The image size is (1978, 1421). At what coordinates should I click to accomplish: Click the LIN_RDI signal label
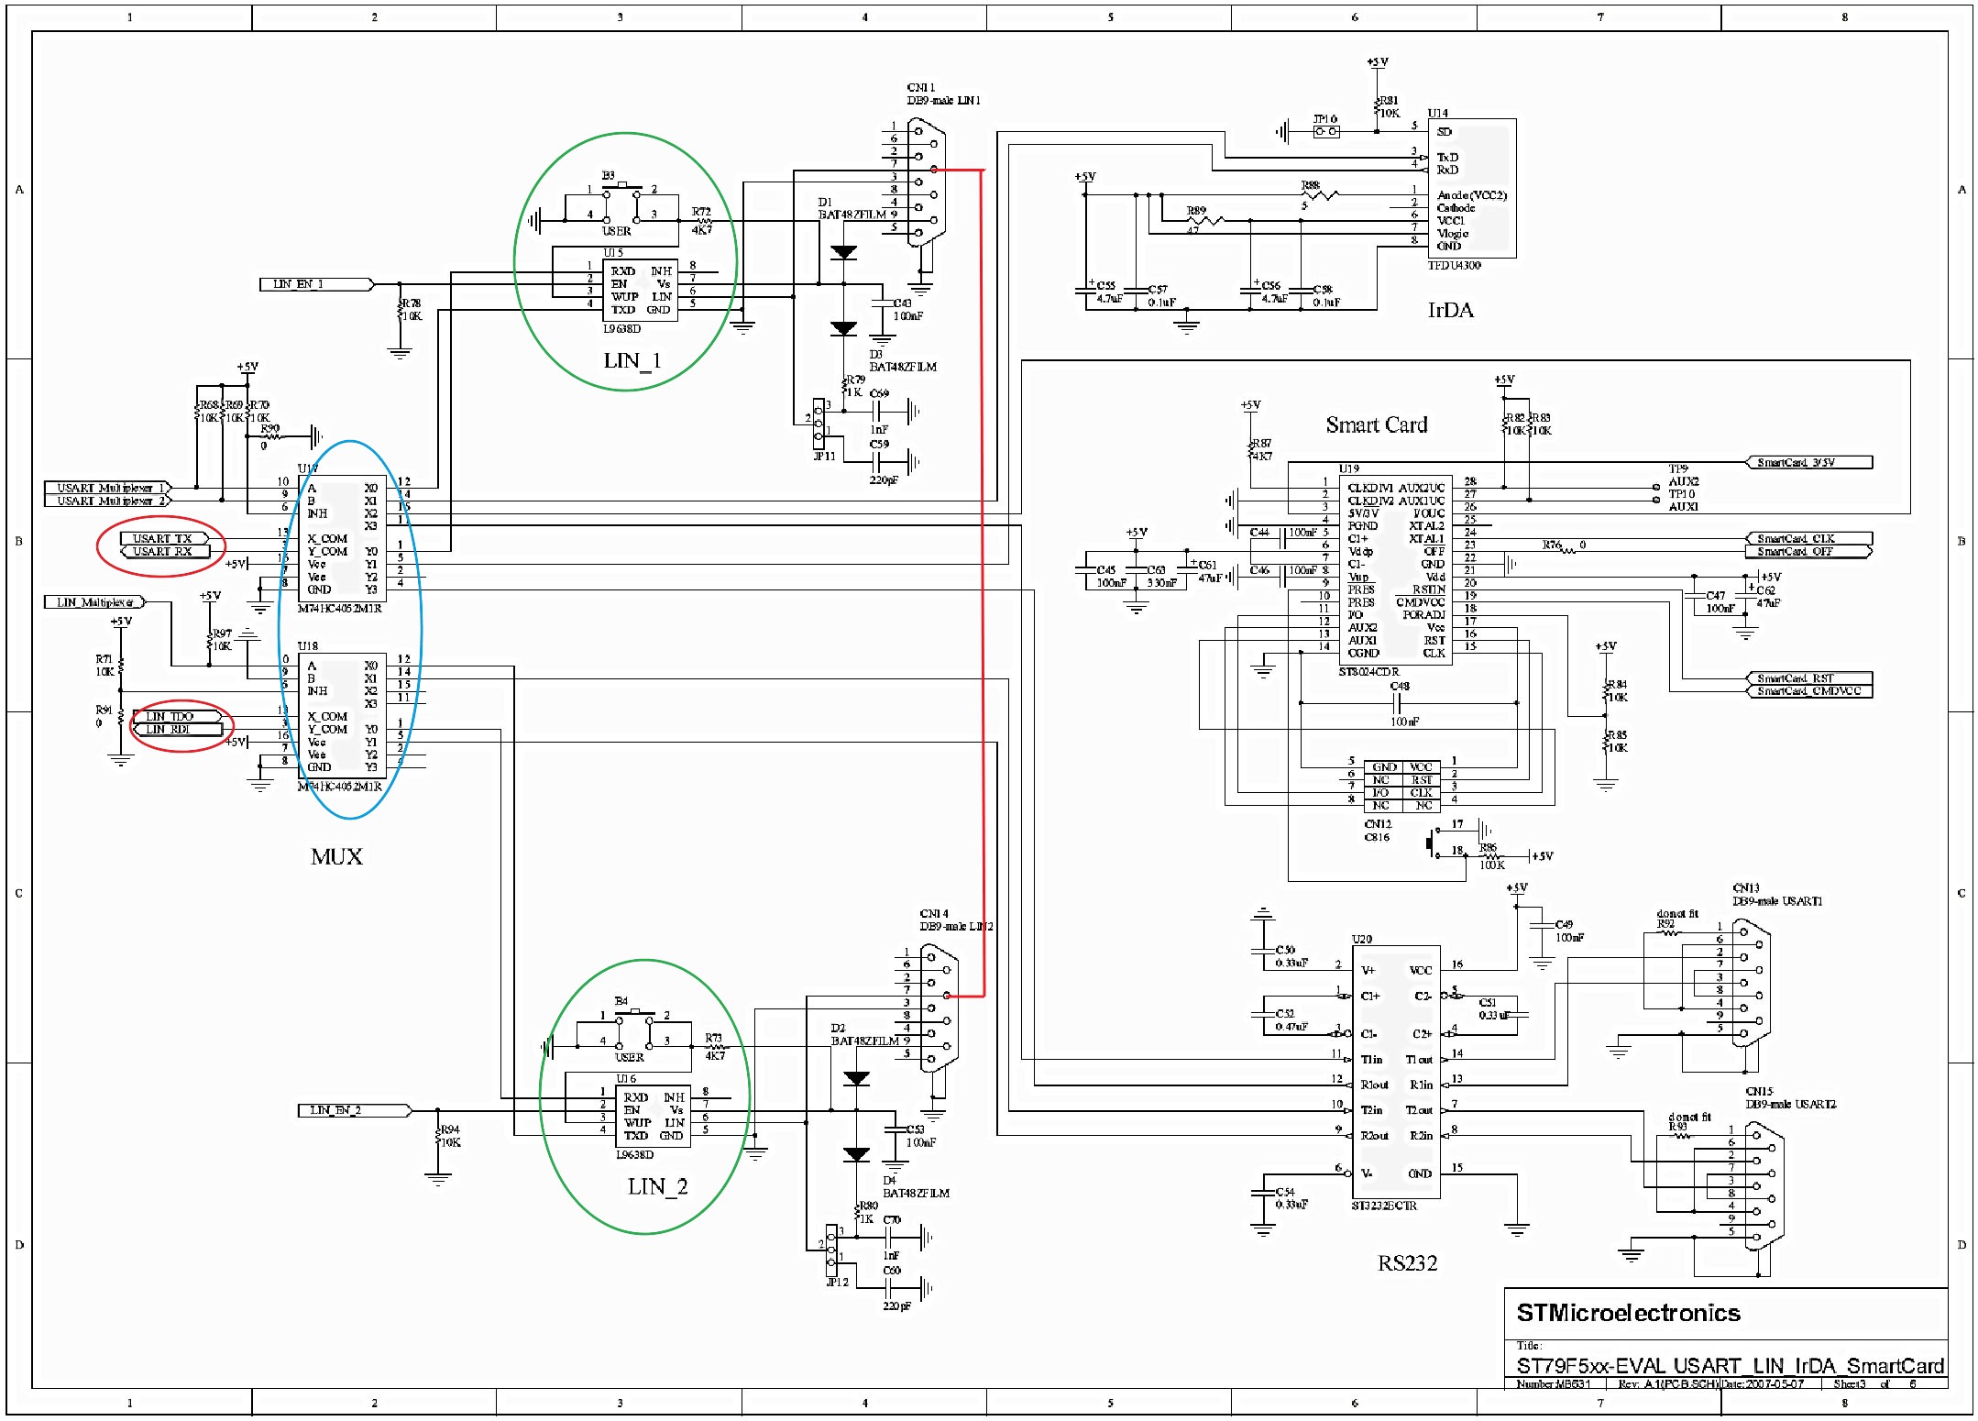point(178,729)
